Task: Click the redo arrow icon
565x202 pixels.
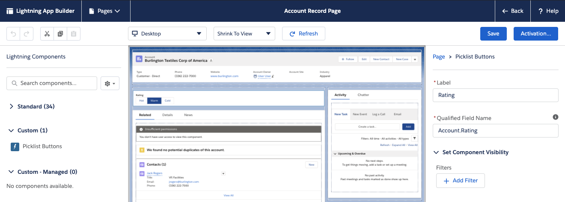Action: pyautogui.click(x=27, y=34)
